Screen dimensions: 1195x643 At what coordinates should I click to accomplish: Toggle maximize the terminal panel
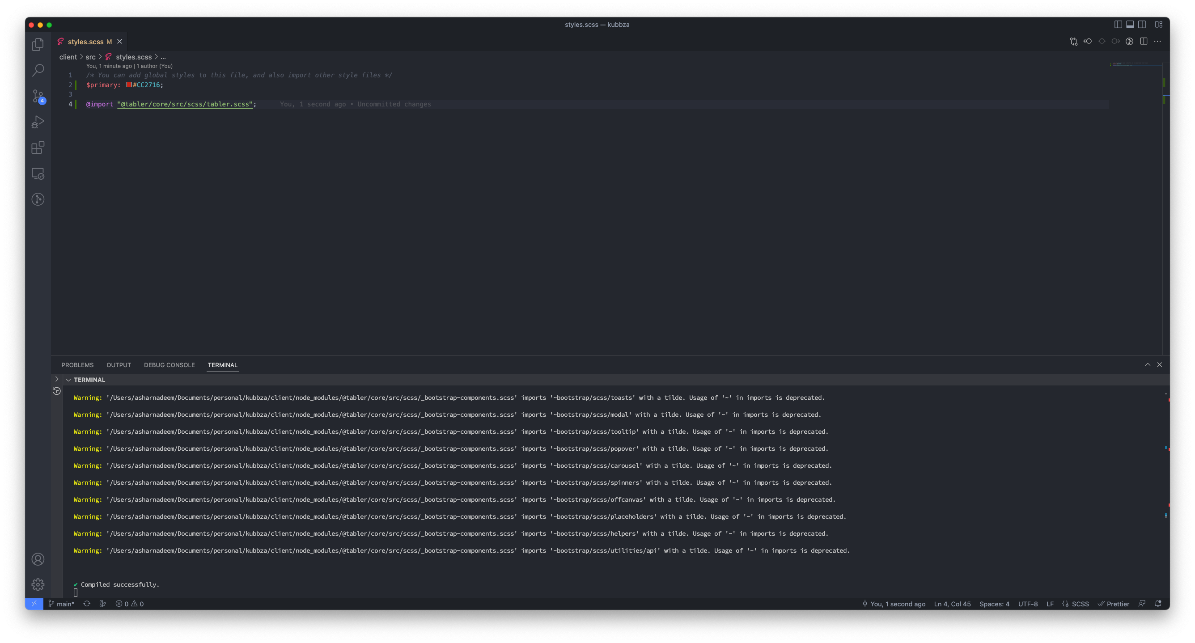pyautogui.click(x=1147, y=364)
